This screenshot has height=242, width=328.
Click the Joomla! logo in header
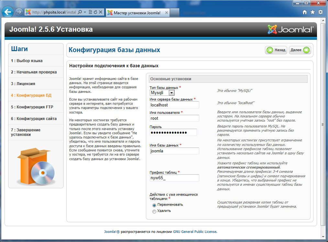[x=290, y=29]
